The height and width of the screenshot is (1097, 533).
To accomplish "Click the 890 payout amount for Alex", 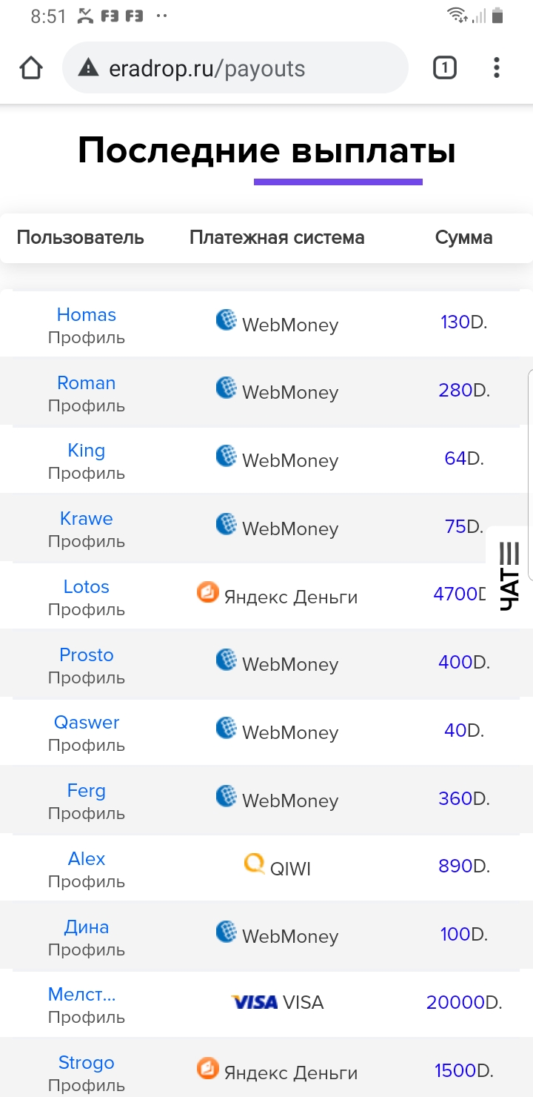I will click(455, 866).
